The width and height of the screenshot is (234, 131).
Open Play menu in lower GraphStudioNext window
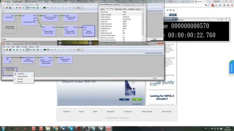pos(13,47)
